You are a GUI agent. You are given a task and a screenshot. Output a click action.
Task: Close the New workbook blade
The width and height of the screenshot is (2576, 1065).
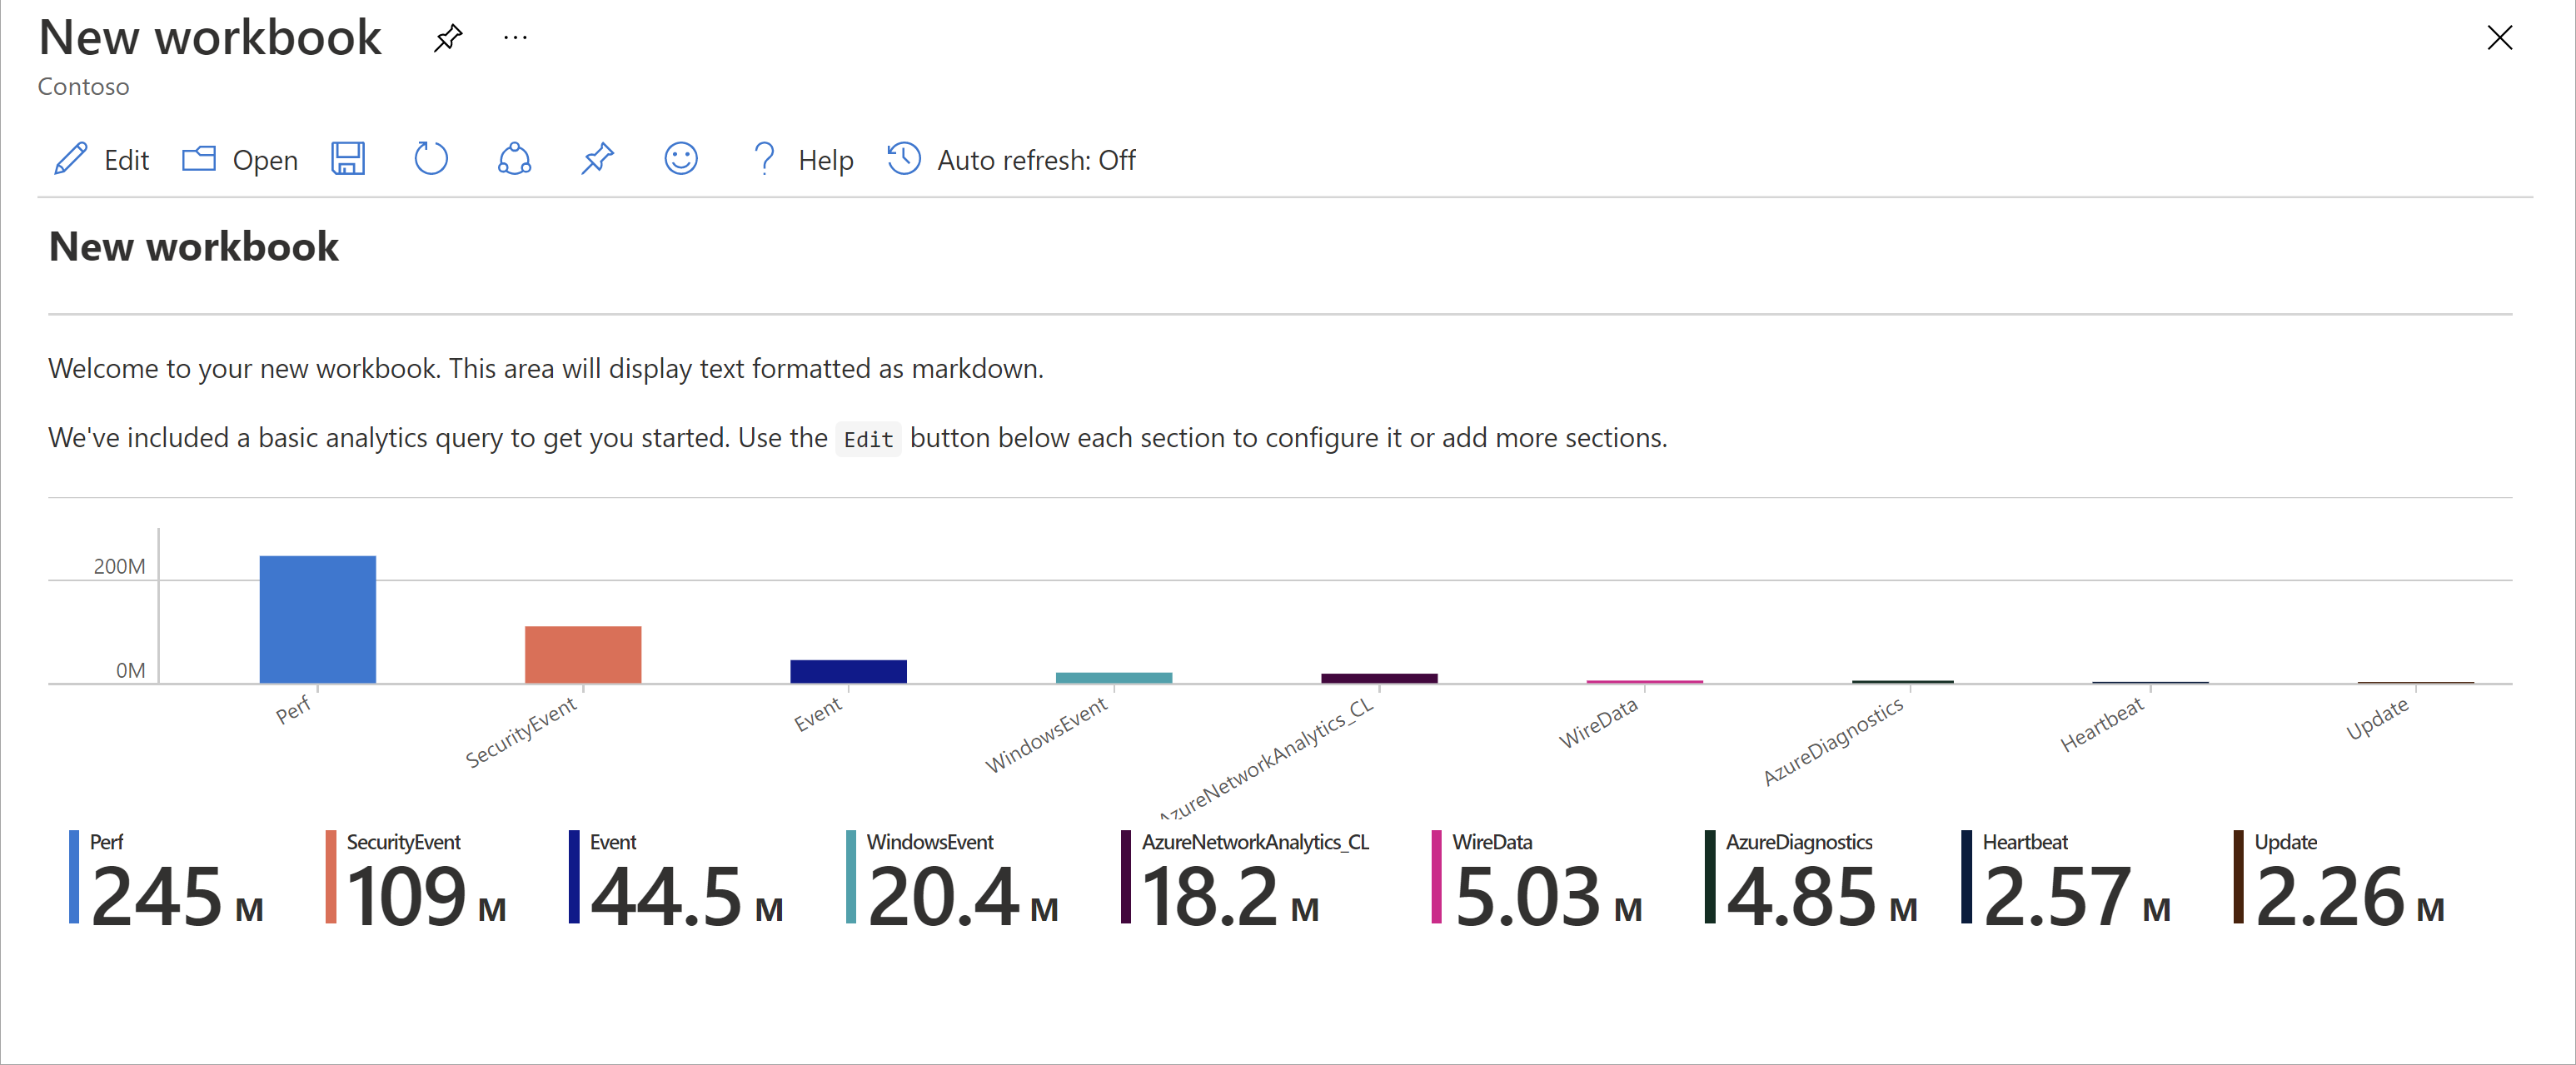(x=2499, y=38)
